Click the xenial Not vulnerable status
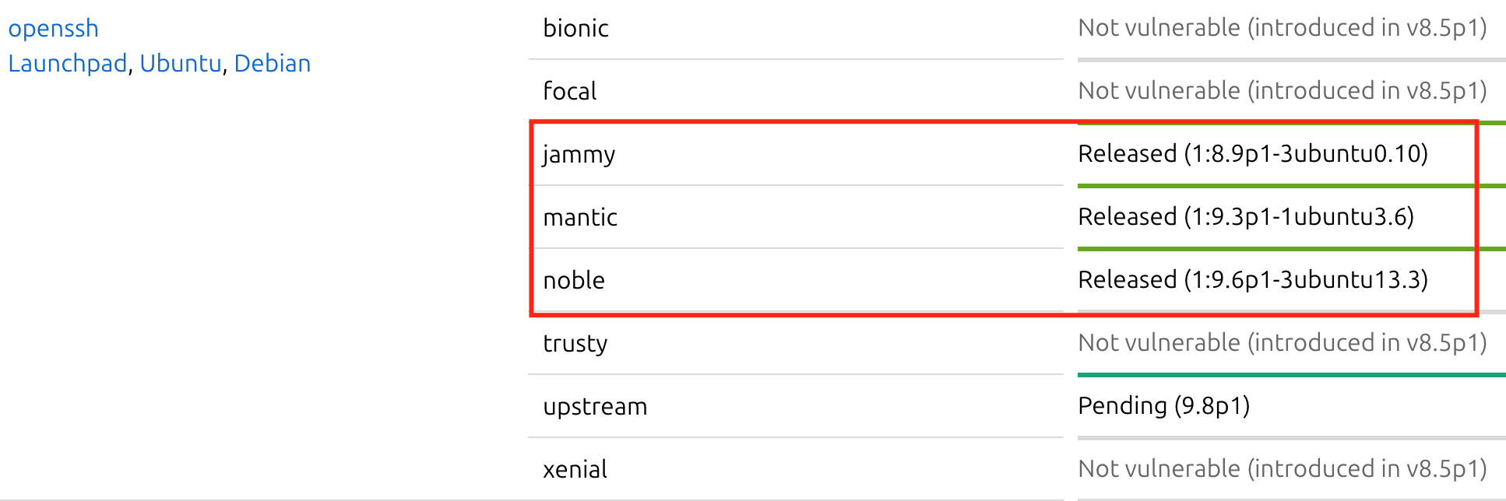 coord(1282,469)
